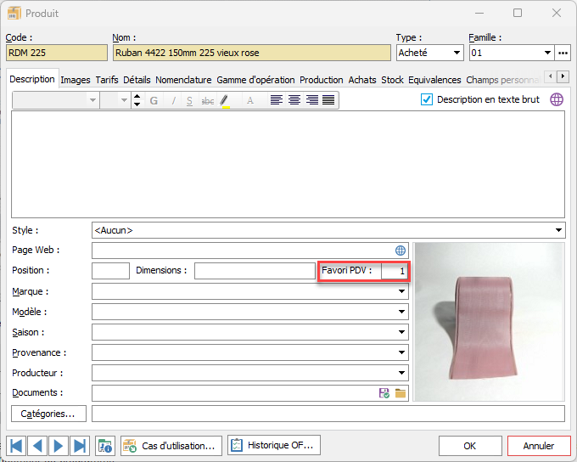
Task: Click the Favori PDV input field
Action: point(393,271)
